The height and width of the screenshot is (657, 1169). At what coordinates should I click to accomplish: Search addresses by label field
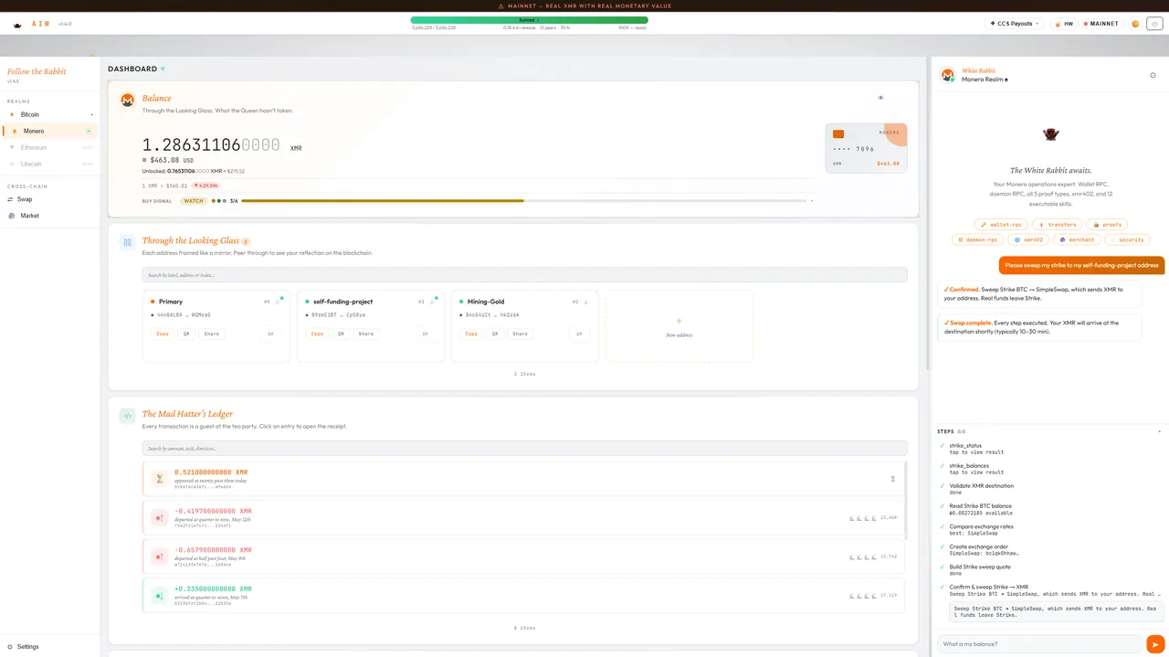pyautogui.click(x=524, y=274)
